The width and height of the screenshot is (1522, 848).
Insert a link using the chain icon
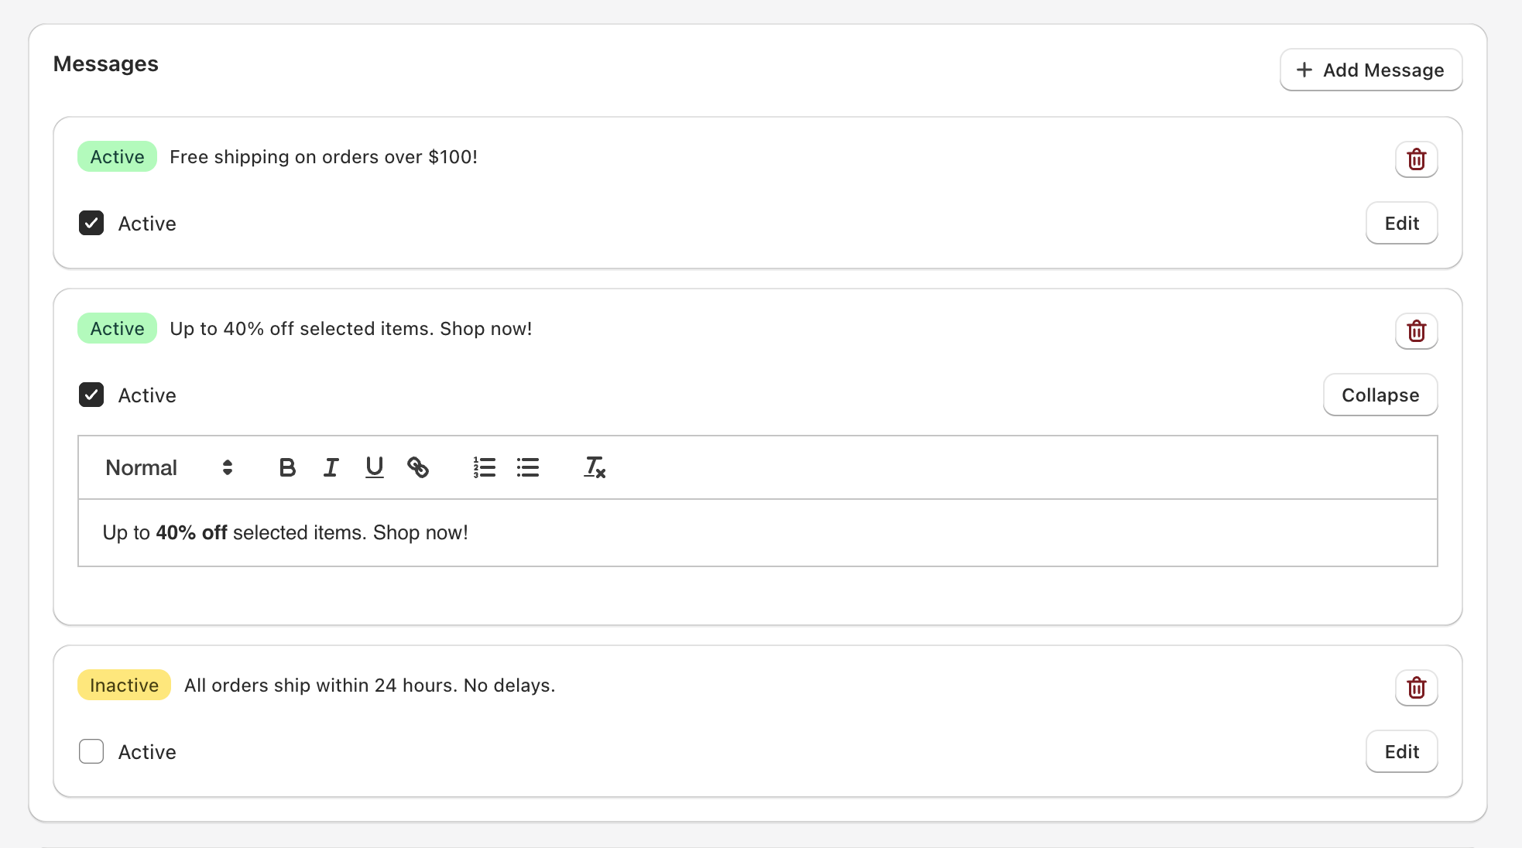coord(418,467)
